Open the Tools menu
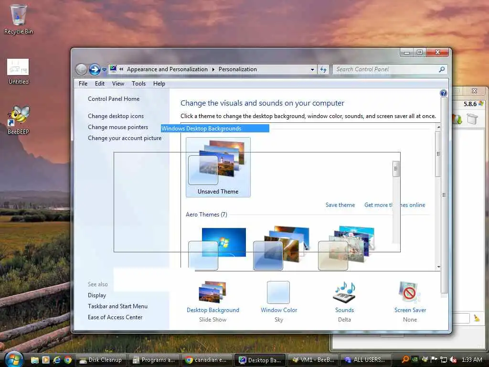This screenshot has height=367, width=489. pos(138,84)
